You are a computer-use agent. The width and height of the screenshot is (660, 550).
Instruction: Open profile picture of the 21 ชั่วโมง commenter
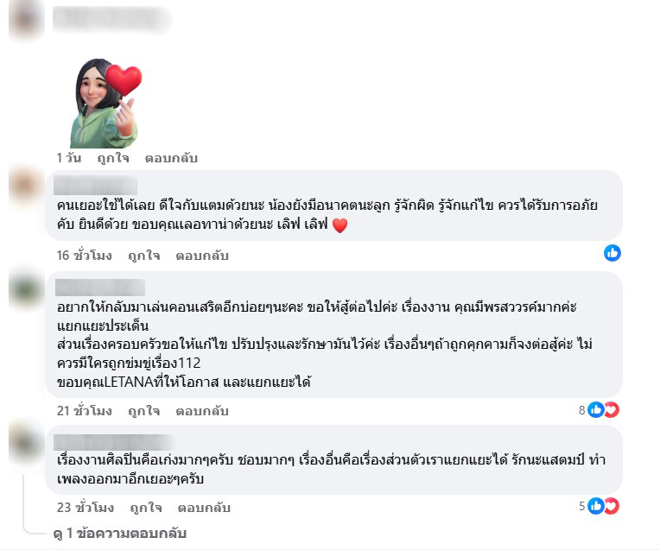click(x=26, y=289)
